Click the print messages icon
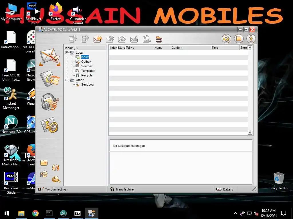Image resolution: width=293 pixels, height=219 pixels. point(159,39)
